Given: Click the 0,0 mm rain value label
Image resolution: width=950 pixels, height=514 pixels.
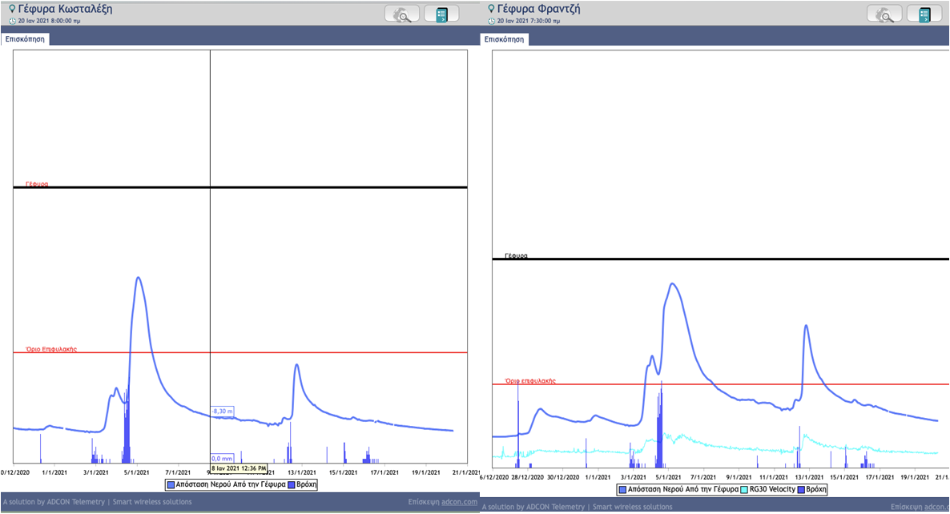Looking at the screenshot, I should pos(222,459).
